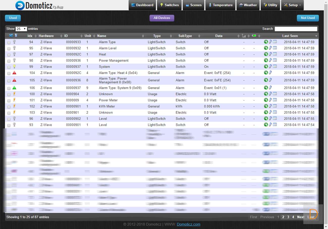Viewport: 328px width, 229px height.
Task: Click red alarm triangle in idx 104 row
Action: coord(14,73)
